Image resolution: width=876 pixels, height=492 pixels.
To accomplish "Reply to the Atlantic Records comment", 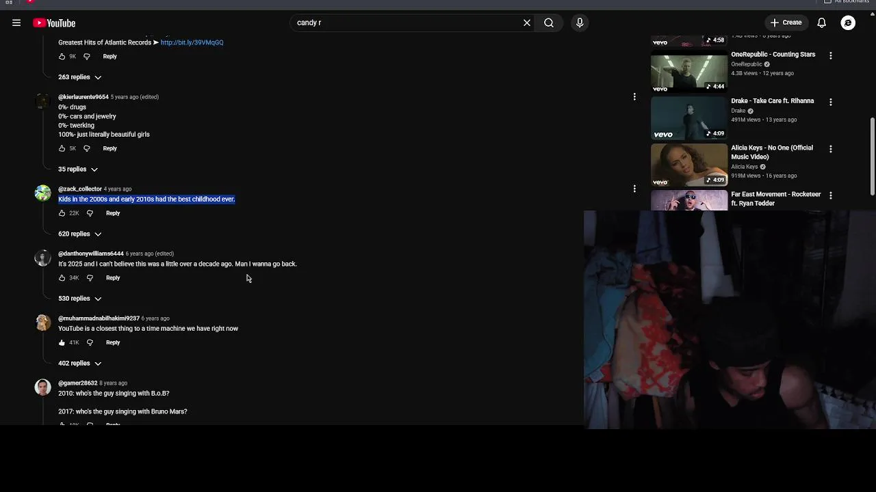I will point(109,56).
